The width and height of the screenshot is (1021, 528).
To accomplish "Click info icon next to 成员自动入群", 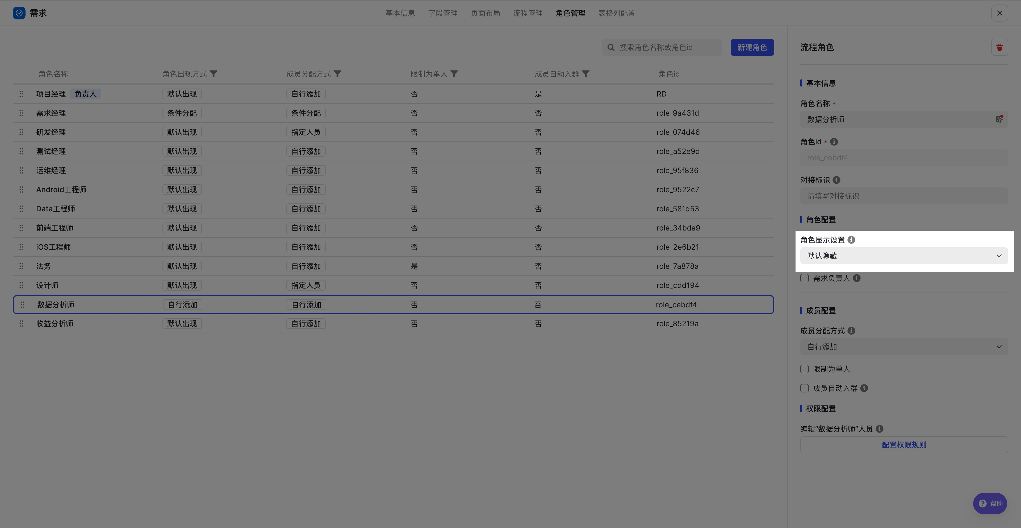I will (864, 388).
